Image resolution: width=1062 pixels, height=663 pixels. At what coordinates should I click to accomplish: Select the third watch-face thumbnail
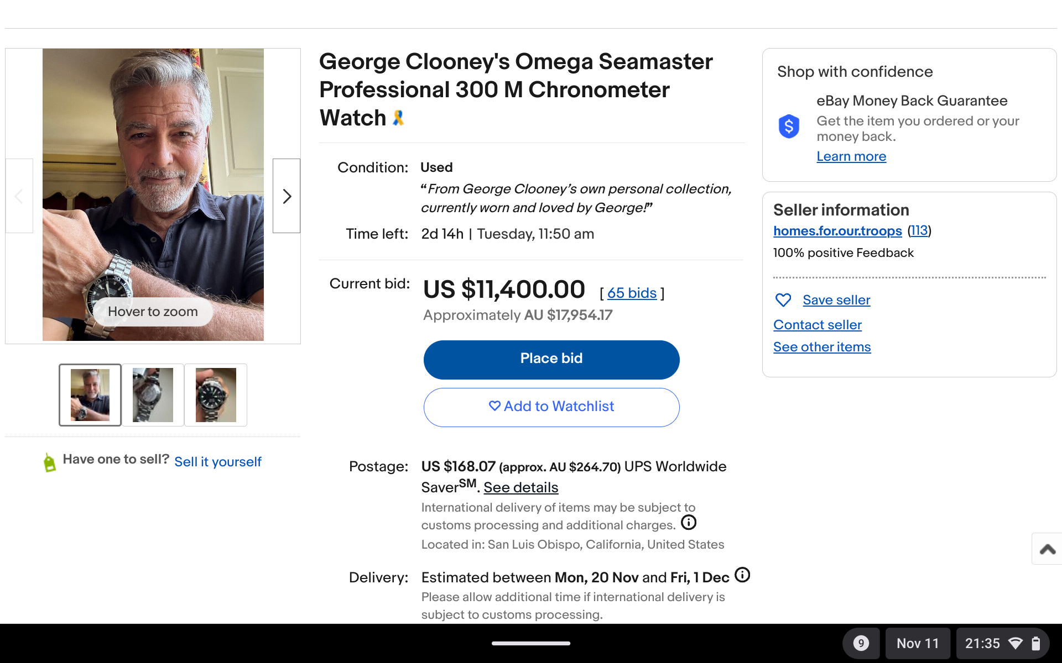[216, 395]
